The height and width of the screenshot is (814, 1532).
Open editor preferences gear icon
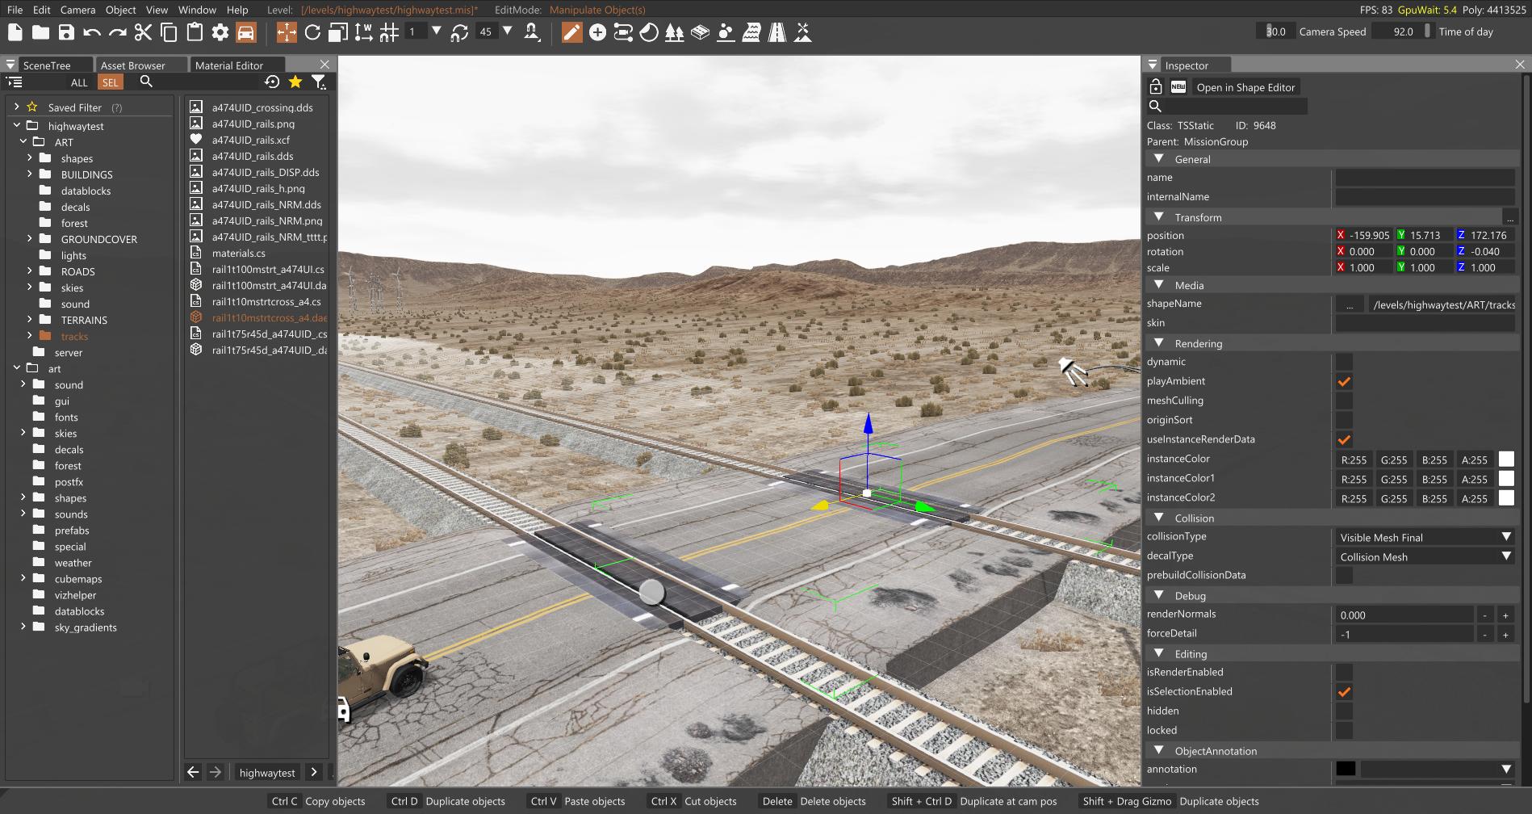220,32
